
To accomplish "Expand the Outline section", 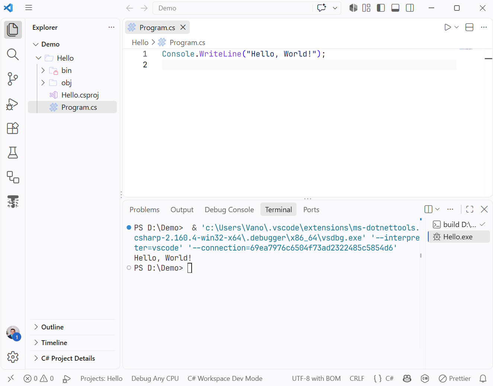I will (73, 327).
